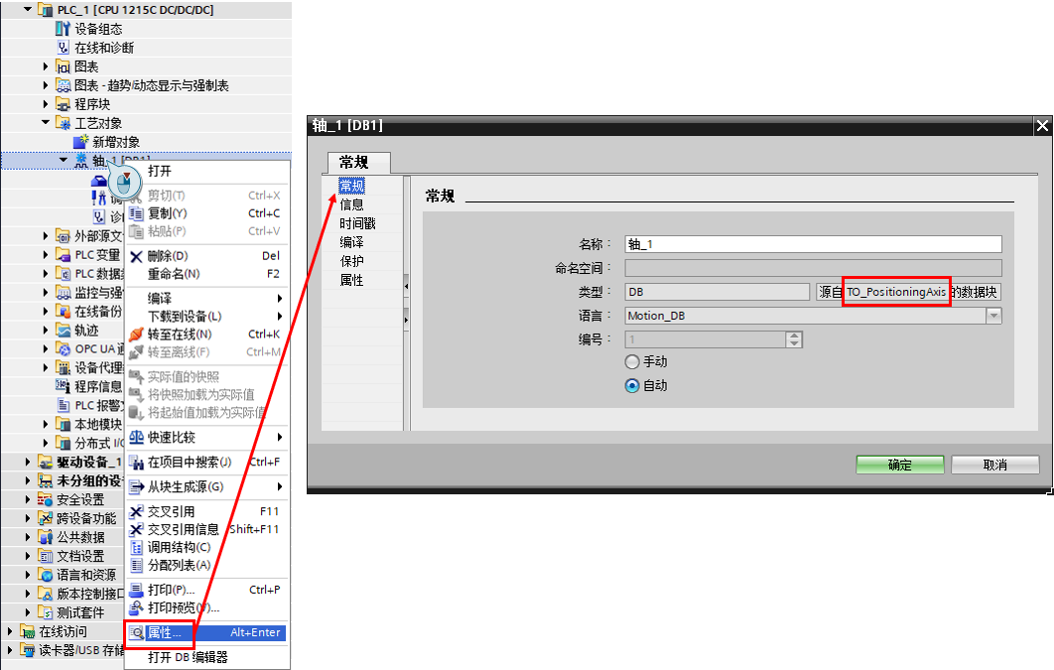Click the 名称 input field
This screenshot has width=1054, height=670.
814,244
